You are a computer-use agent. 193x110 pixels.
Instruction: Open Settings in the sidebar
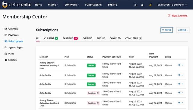pyautogui.click(x=12, y=60)
